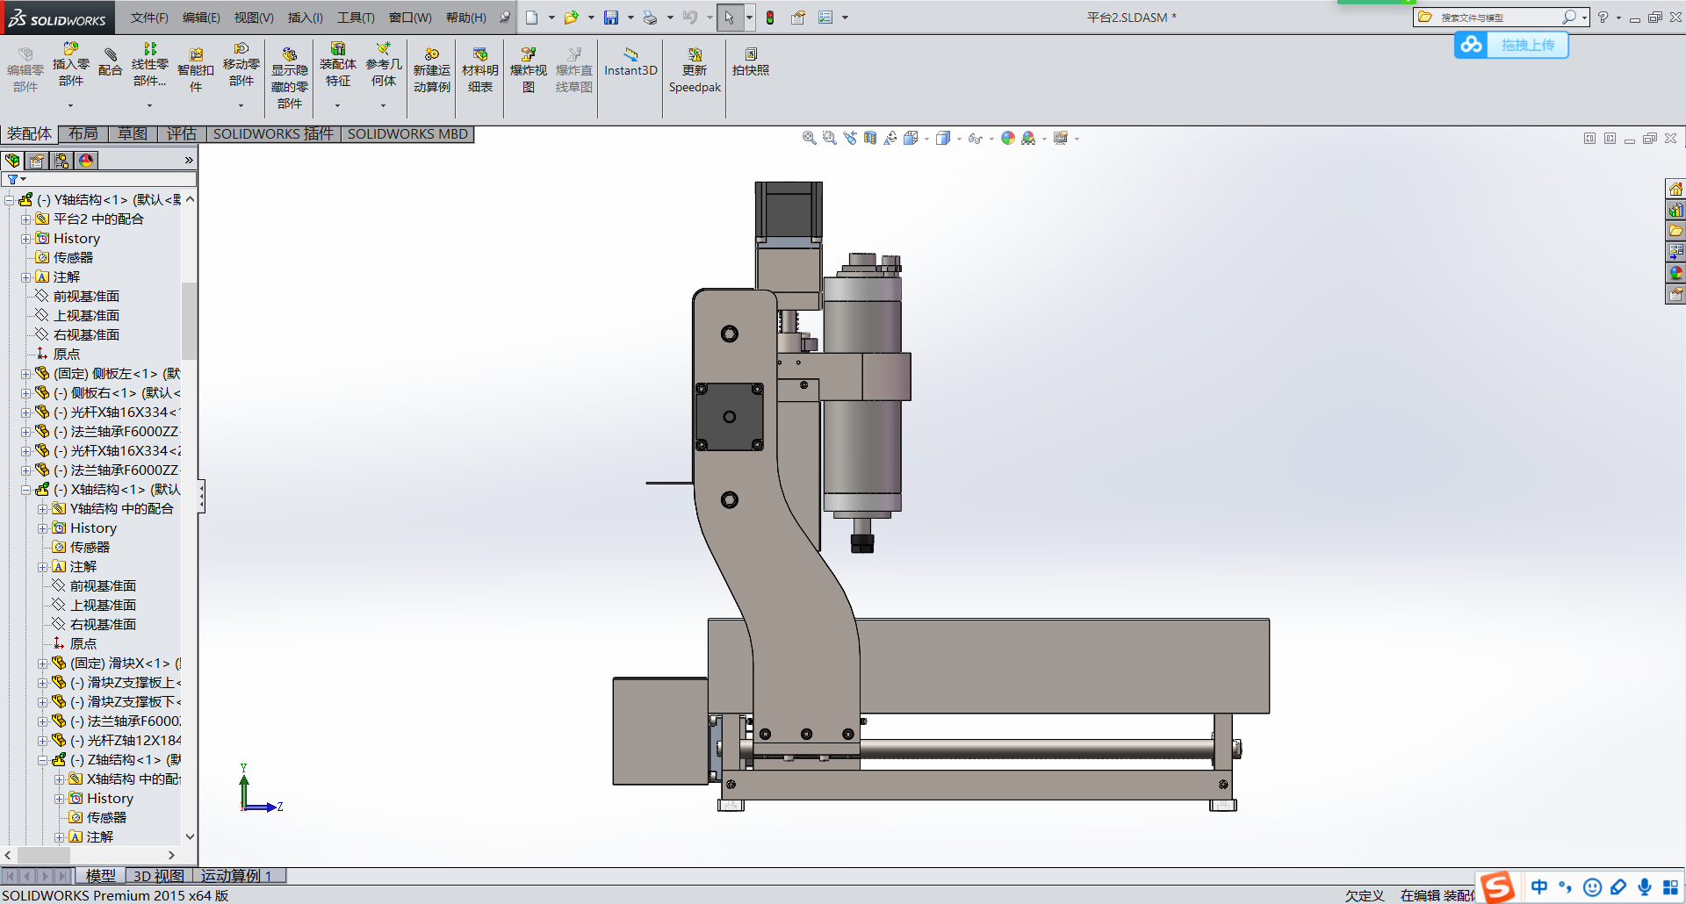The width and height of the screenshot is (1686, 904).
Task: Click the Save icon in top toolbar
Action: coord(611,18)
